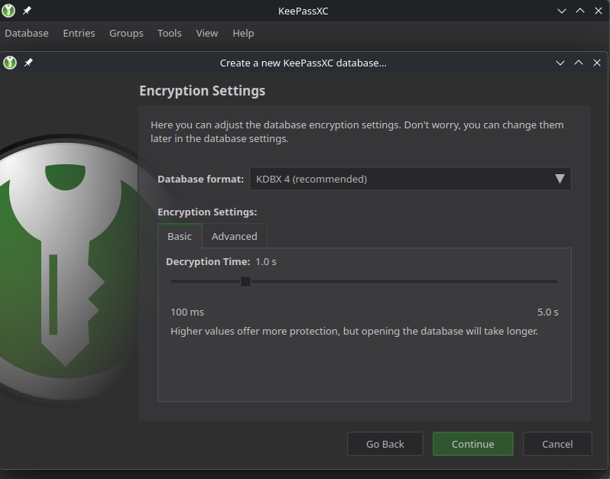Click the 'Database format:' label
The width and height of the screenshot is (610, 479).
click(200, 179)
